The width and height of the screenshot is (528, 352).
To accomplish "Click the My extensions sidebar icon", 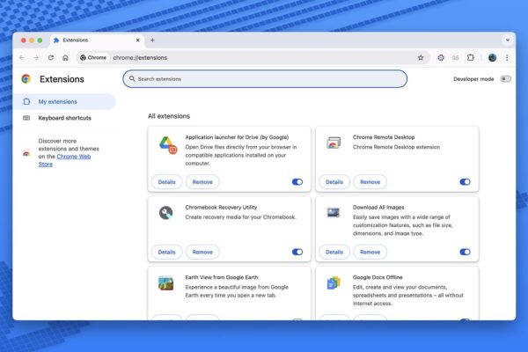I will tap(26, 101).
